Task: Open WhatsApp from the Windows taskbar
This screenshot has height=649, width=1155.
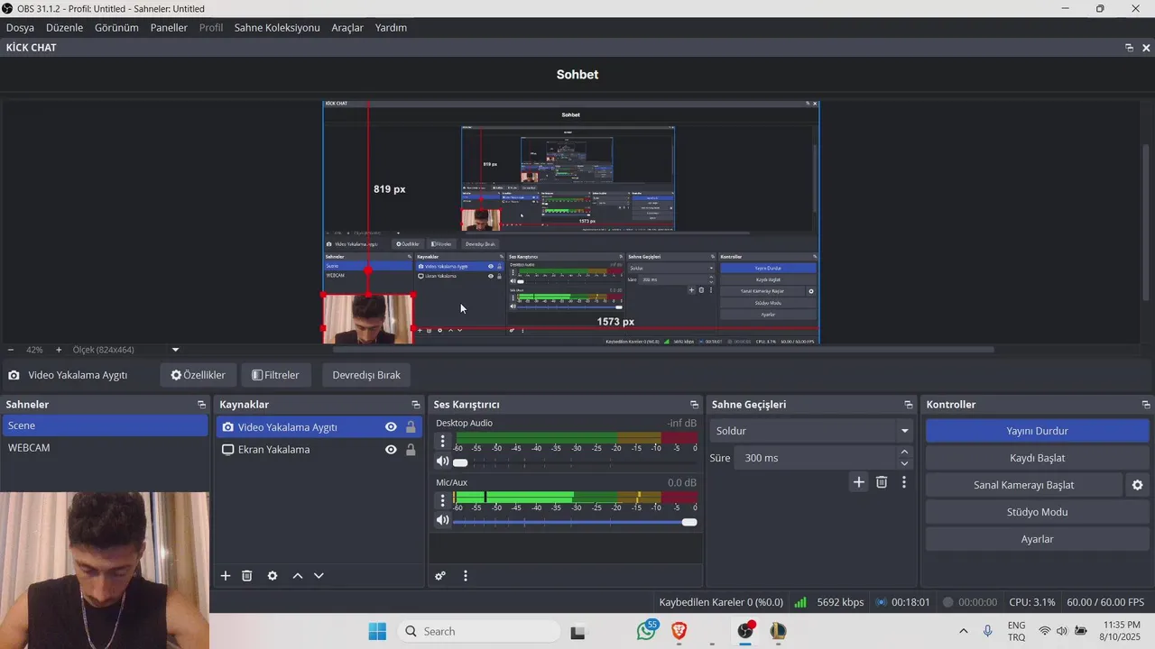Action: pos(646,631)
